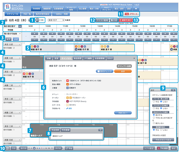Click the ス icon on 綺麗 冬子 reservation
Image resolution: width=181 pixels, height=154 pixels.
[76, 46]
